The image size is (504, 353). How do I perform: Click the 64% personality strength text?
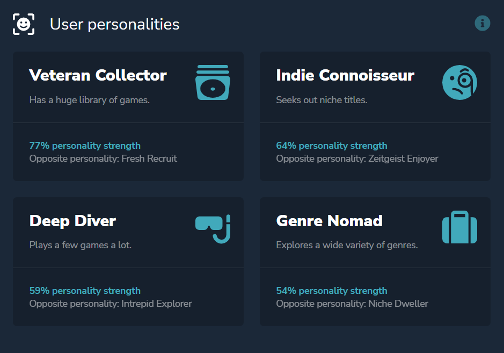[332, 146]
